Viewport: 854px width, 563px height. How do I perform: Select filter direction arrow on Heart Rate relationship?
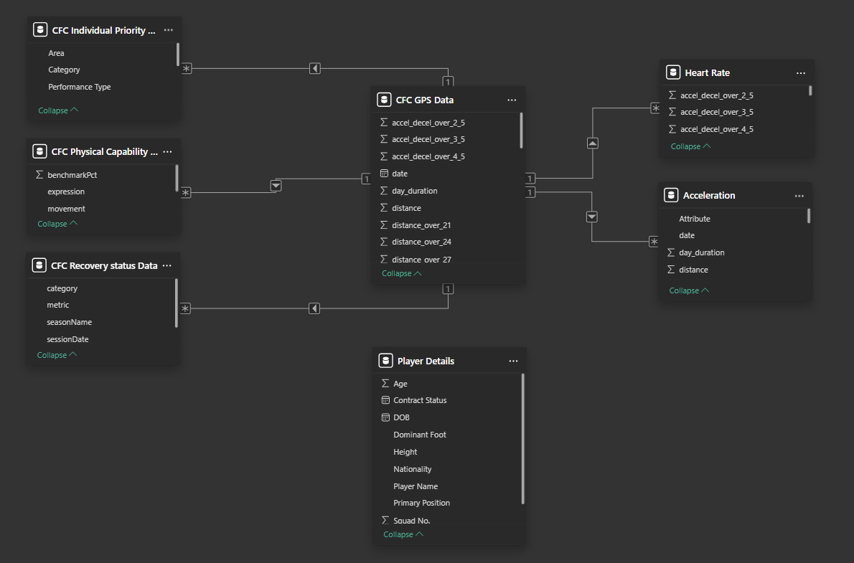point(593,143)
